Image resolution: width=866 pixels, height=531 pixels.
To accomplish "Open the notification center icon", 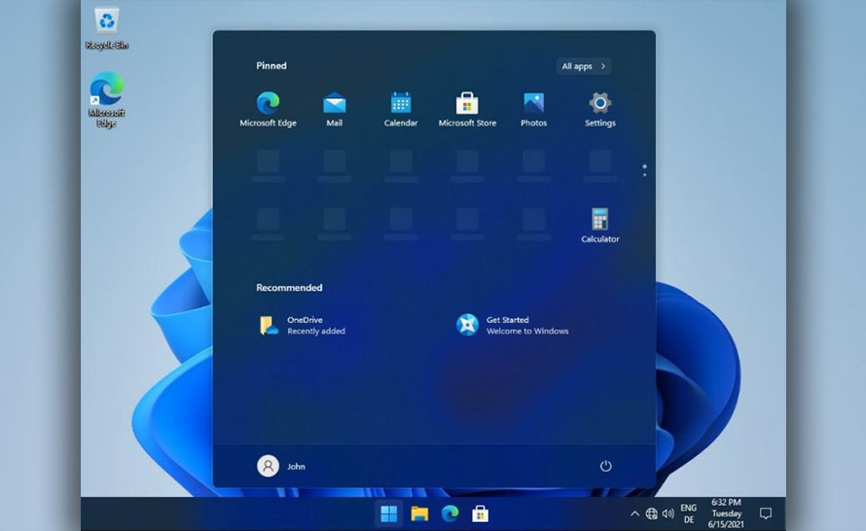I will [x=766, y=513].
